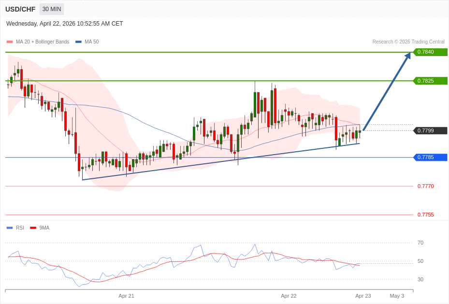This screenshot has height=304, width=449.
Task: Click the pink MA 20 legend swatch
Action: (x=10, y=42)
